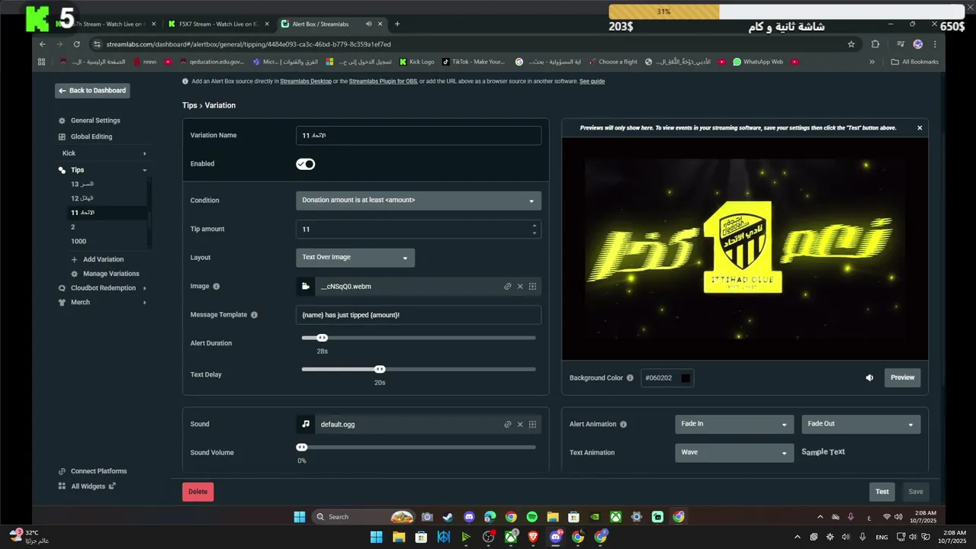This screenshot has height=549, width=976.
Task: Click the Steam icon in the inner taskbar
Action: coord(448,517)
